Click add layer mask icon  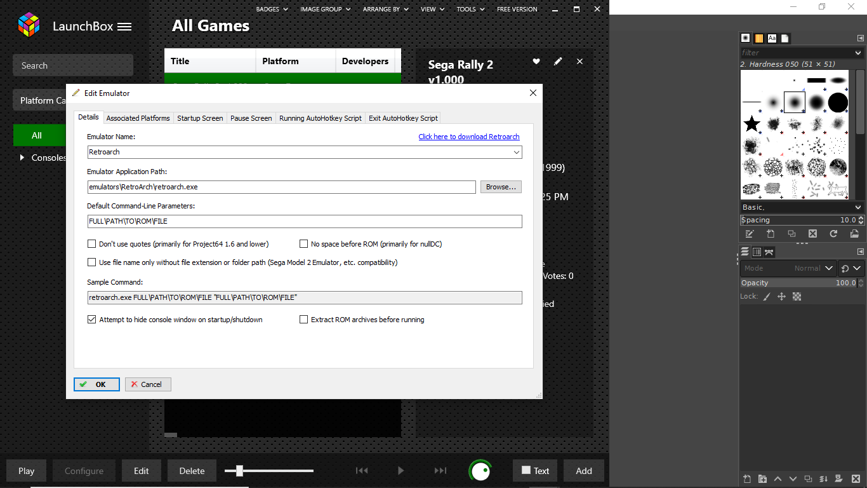click(x=838, y=479)
